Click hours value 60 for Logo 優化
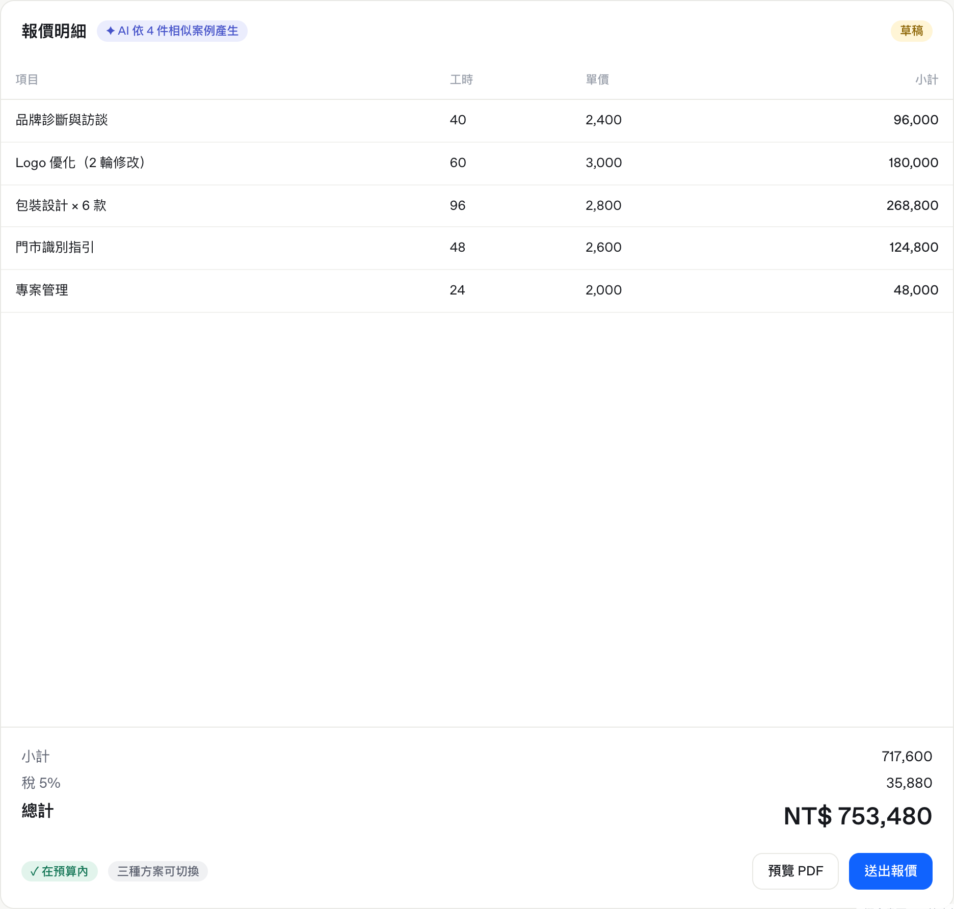 point(458,163)
